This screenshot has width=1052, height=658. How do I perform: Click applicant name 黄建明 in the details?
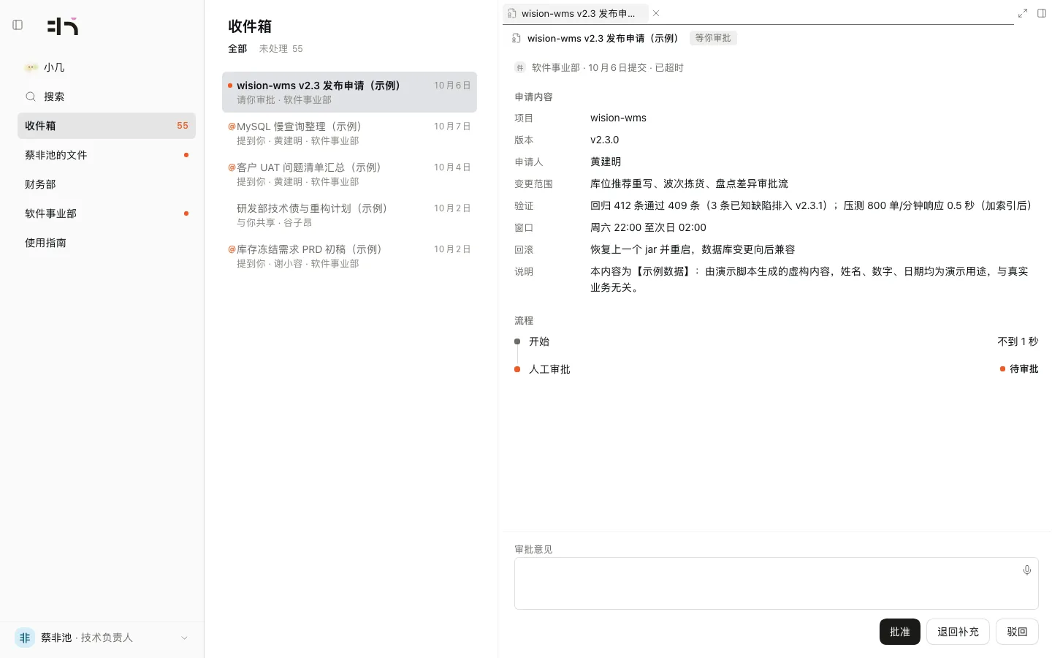pyautogui.click(x=606, y=162)
